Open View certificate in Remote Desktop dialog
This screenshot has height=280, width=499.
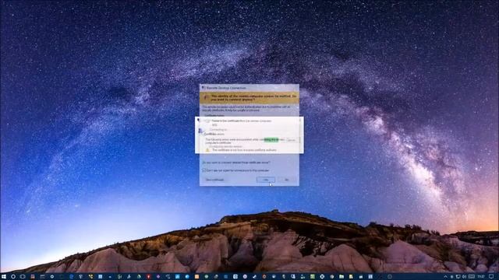(215, 180)
